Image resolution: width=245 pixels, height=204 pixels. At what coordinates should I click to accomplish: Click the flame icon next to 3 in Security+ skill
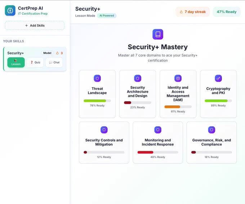pyautogui.click(x=57, y=53)
